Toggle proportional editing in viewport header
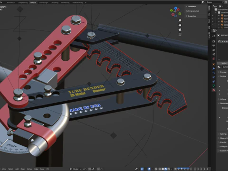Screen dimensions: 228x171 coord(98,169)
